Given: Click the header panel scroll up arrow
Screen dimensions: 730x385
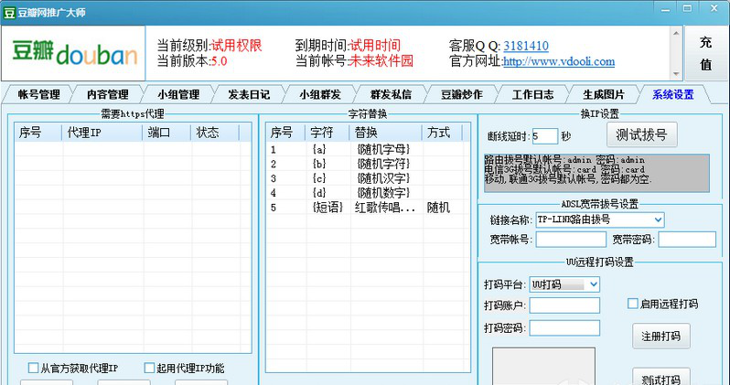Looking at the screenshot, I should (676, 33).
